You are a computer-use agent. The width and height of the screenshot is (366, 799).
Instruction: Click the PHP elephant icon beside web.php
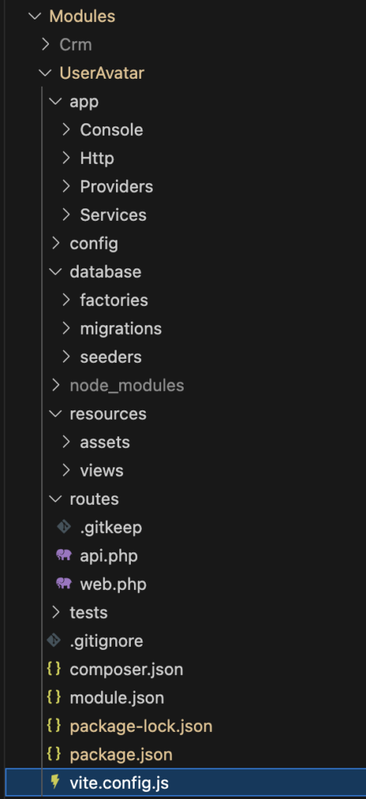[64, 584]
